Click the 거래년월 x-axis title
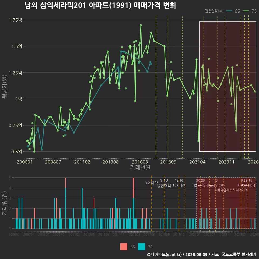 (x=140, y=167)
